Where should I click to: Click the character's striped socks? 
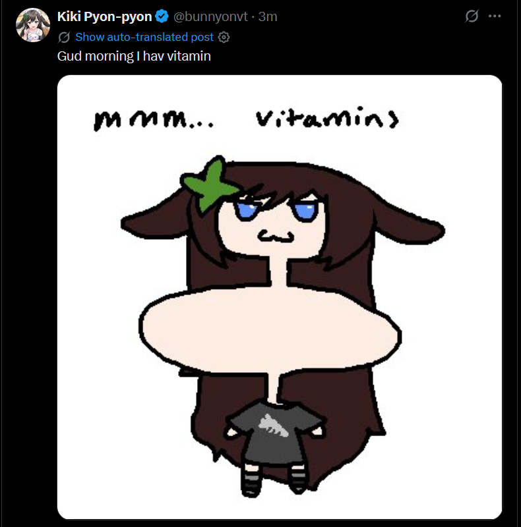[274, 481]
